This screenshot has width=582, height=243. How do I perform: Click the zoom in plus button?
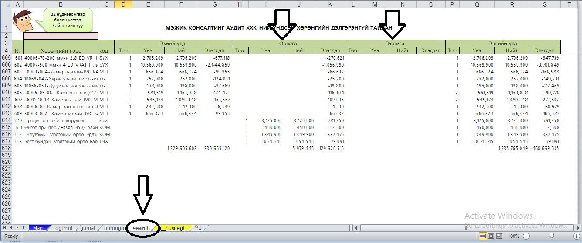(576, 236)
